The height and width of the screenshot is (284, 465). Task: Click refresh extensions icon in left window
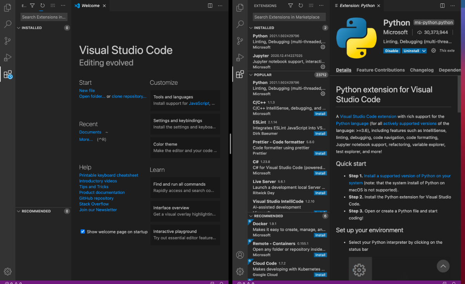click(43, 6)
